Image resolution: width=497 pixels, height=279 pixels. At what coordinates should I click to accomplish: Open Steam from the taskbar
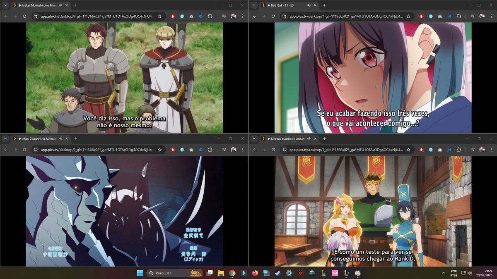(x=277, y=273)
